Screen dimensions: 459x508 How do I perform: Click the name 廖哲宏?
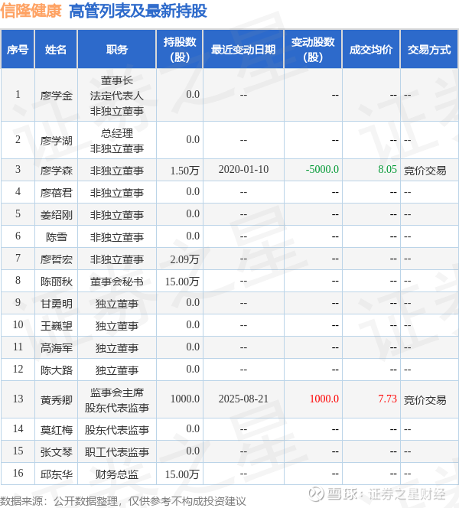56,259
